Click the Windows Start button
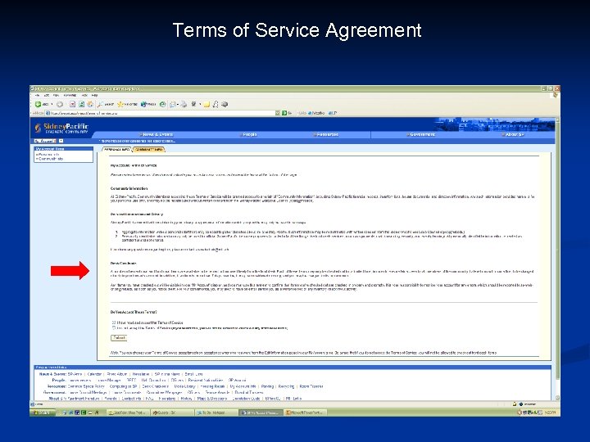 [43, 413]
